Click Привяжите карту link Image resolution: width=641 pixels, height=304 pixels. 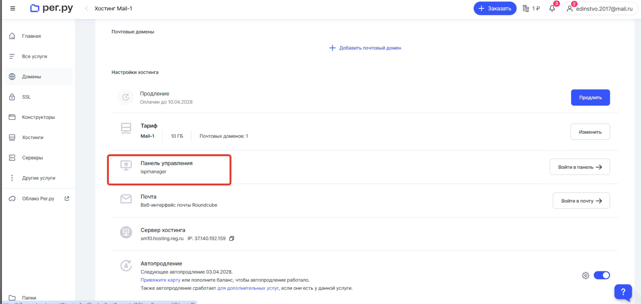point(160,280)
